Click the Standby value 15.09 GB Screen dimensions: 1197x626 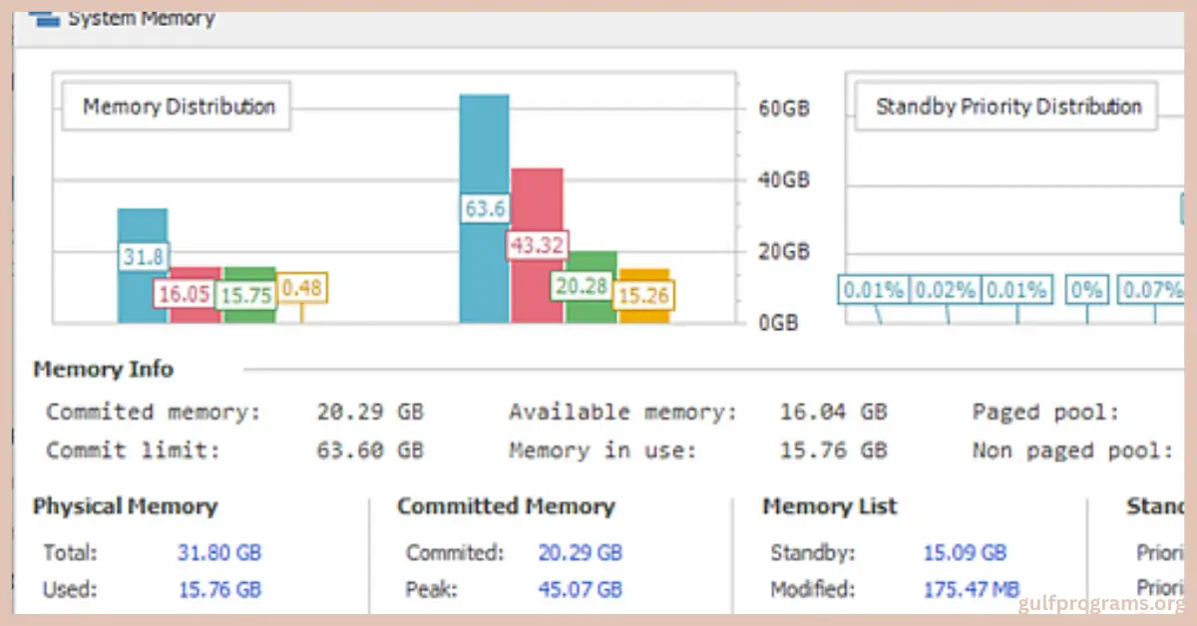[x=965, y=551]
